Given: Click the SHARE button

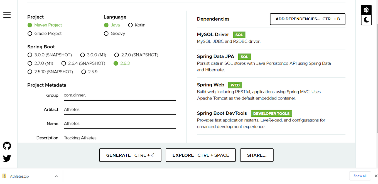Looking at the screenshot, I should 256,155.
